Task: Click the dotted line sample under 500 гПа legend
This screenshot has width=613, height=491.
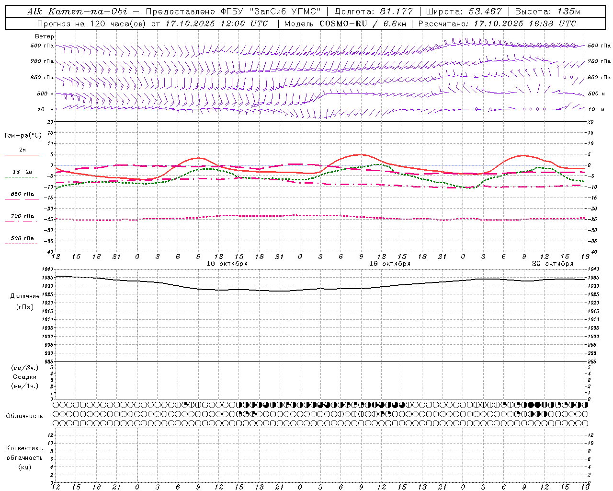Action: click(x=22, y=244)
